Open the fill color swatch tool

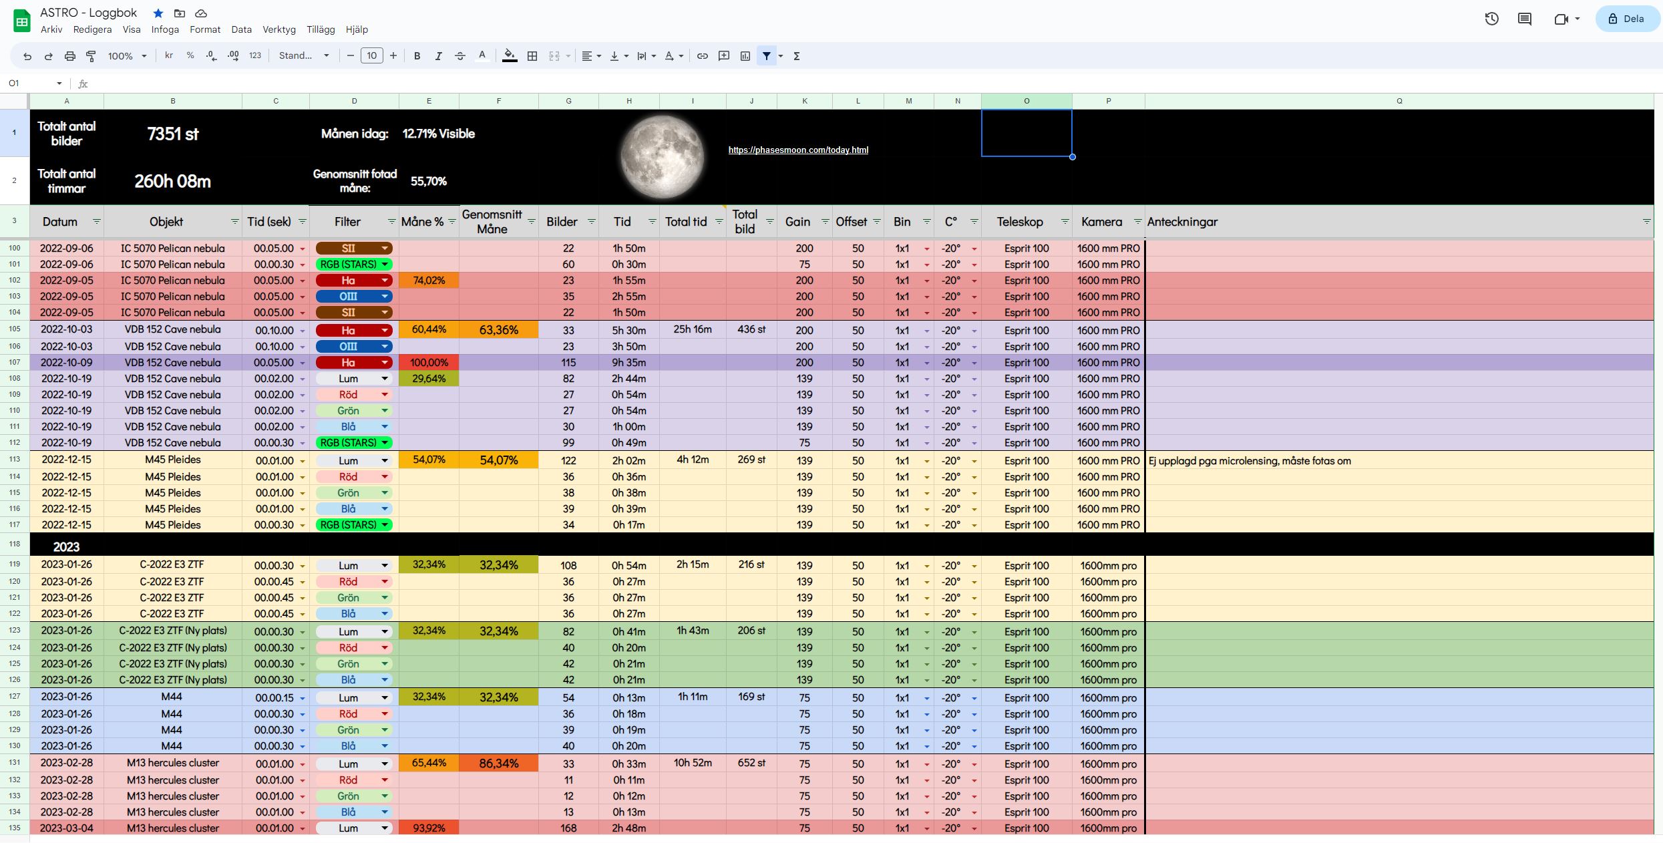pyautogui.click(x=510, y=56)
